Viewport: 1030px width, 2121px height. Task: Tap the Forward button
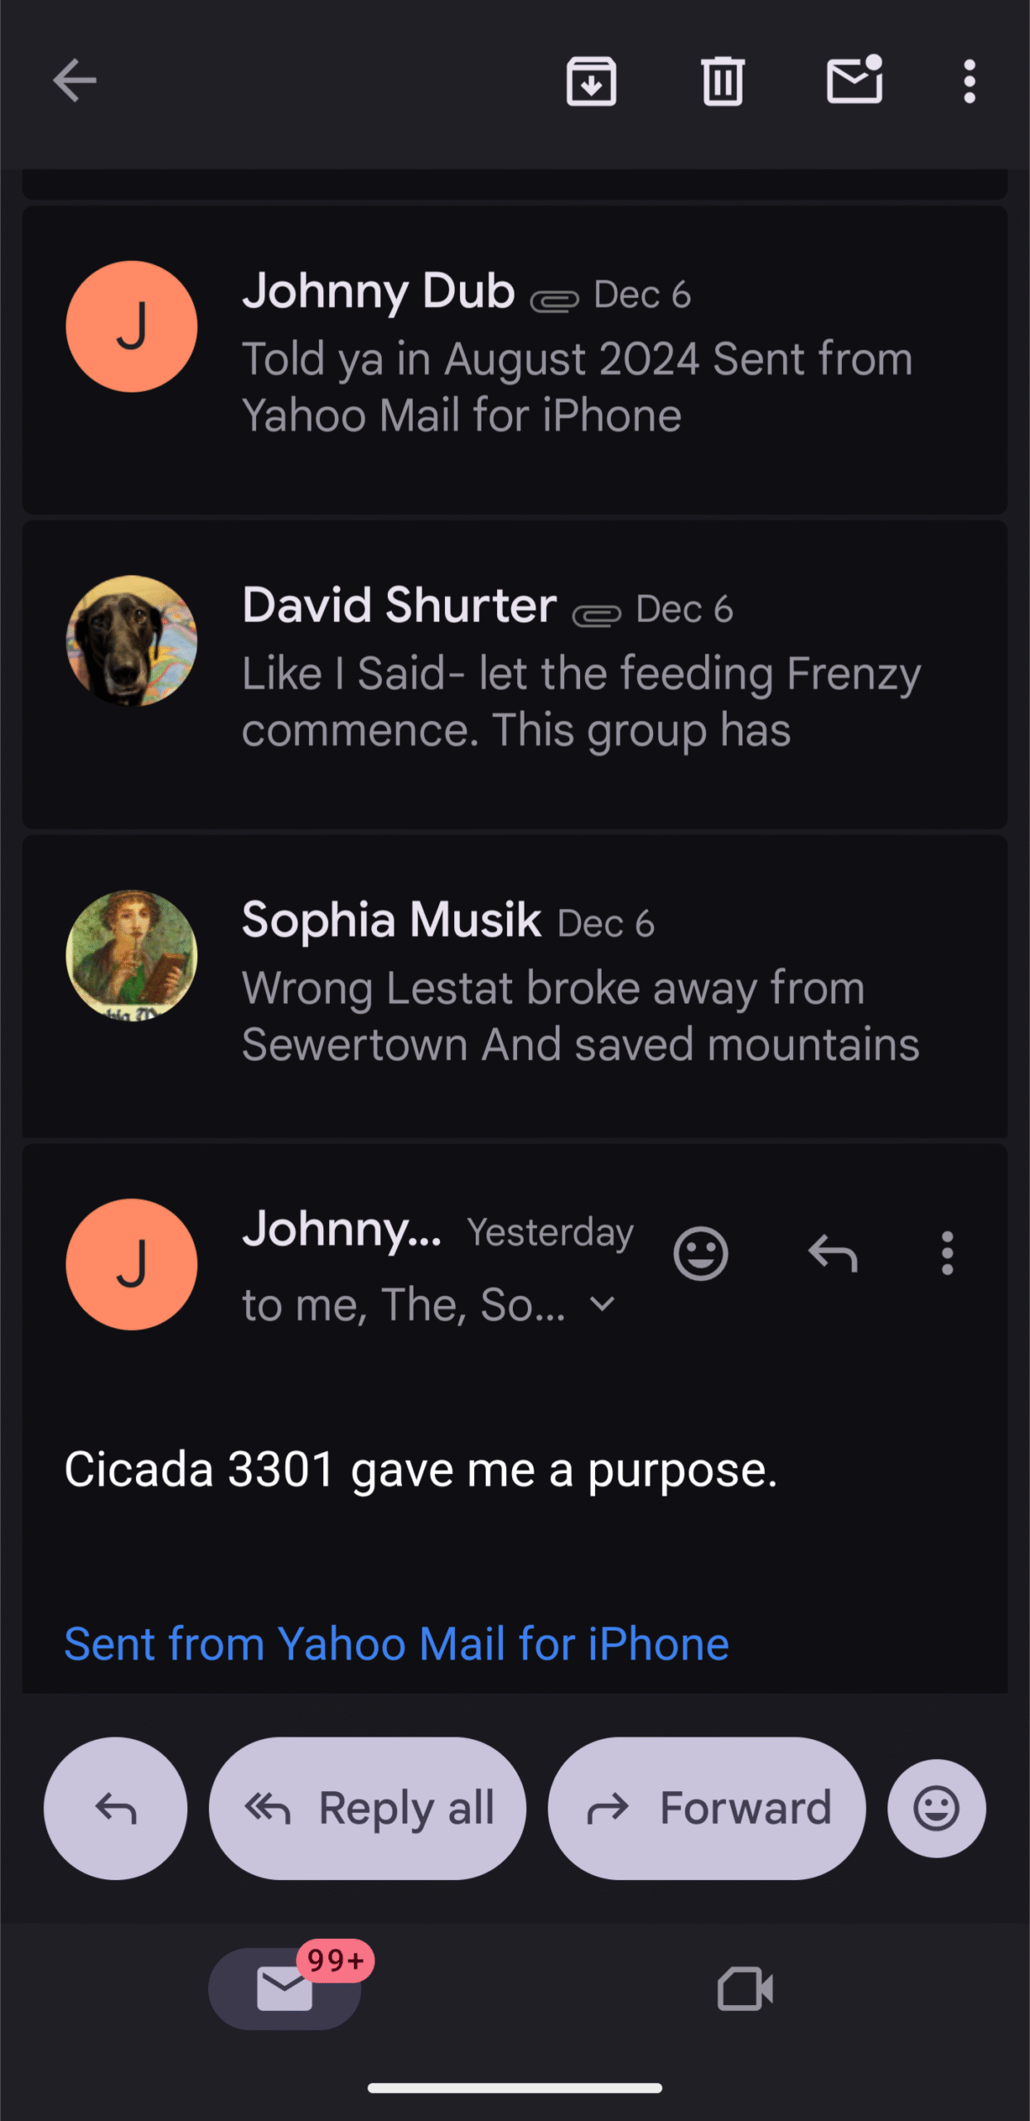(706, 1808)
